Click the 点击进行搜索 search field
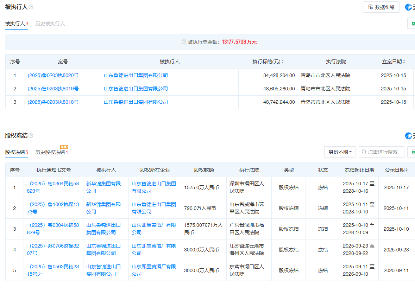 382,152
